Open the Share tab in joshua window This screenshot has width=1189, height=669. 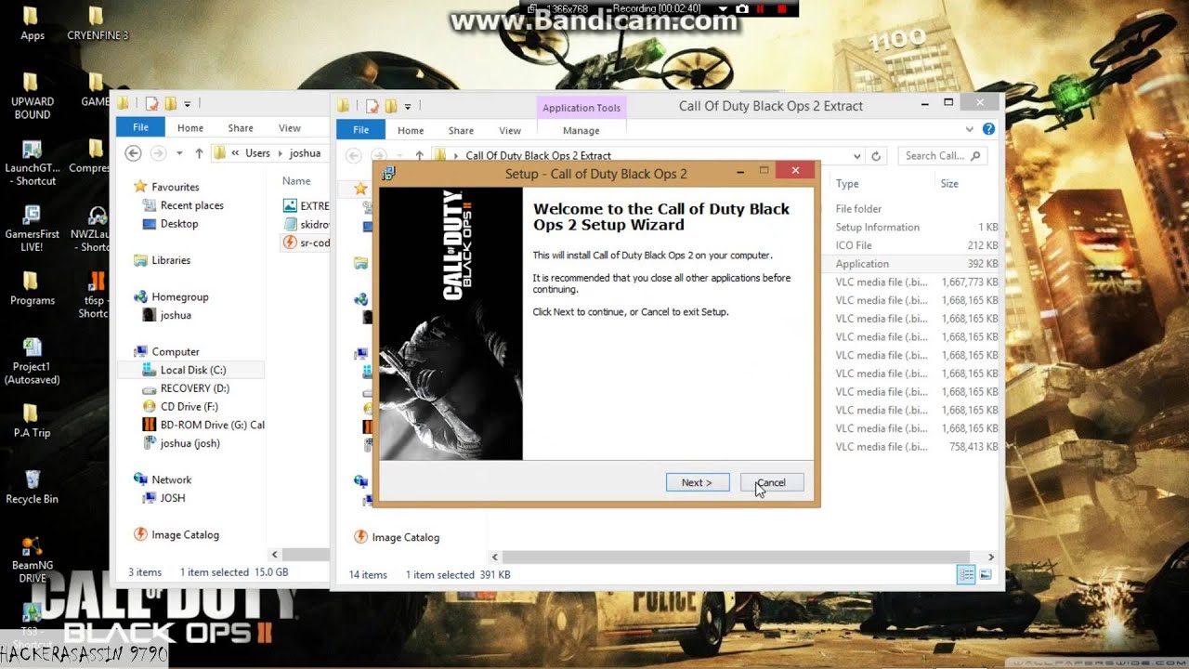pyautogui.click(x=241, y=128)
